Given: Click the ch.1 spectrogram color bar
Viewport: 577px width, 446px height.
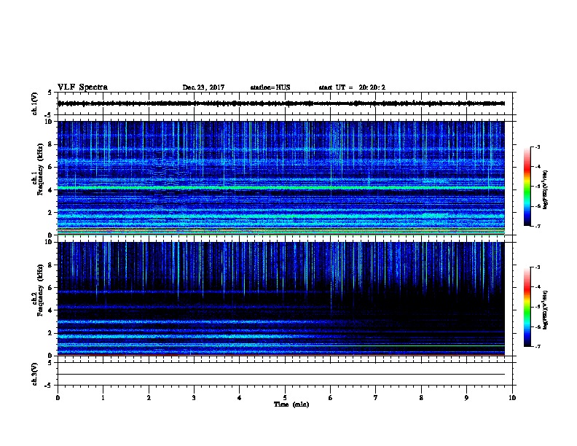Looking at the screenshot, I should tap(527, 187).
